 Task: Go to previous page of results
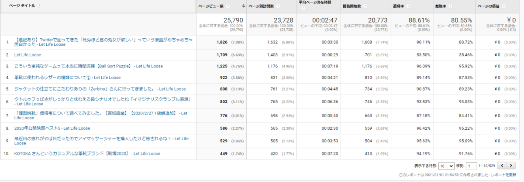(502, 166)
